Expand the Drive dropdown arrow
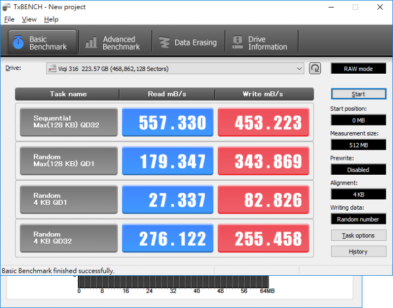Viewport: 393px width, 308px height. coord(299,68)
